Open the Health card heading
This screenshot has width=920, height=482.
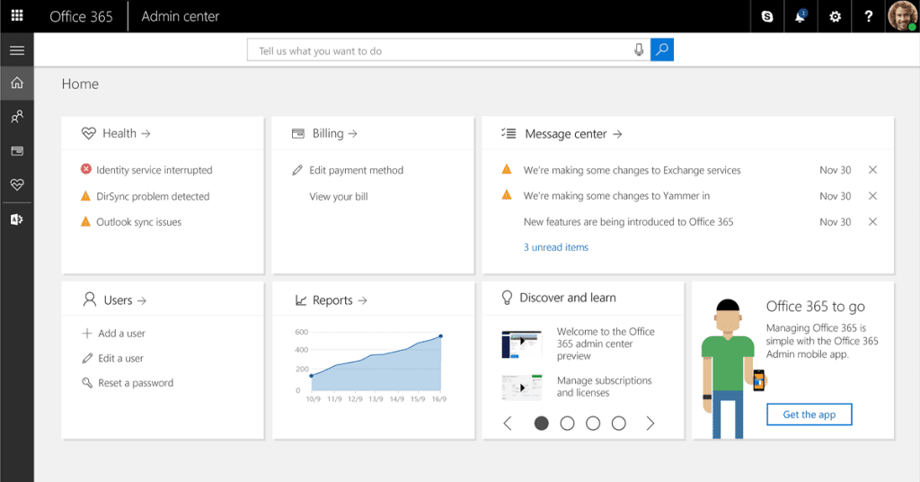click(126, 133)
